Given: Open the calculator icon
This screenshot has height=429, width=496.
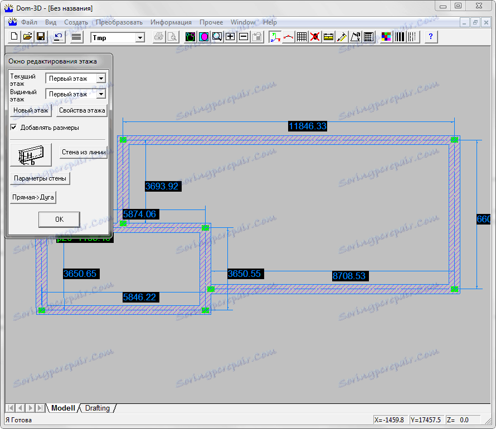Looking at the screenshot, I should (x=368, y=37).
